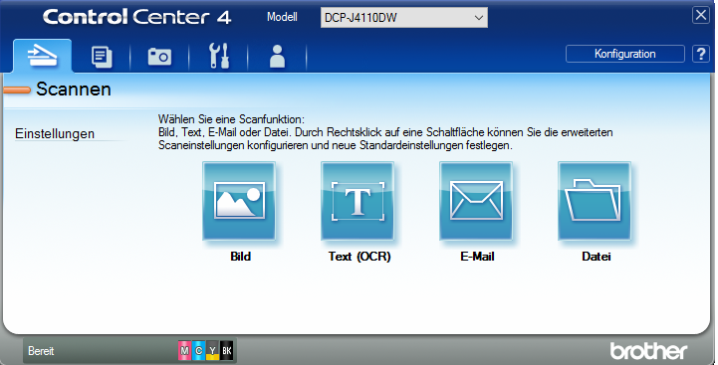Click the Konfiguration button
The image size is (718, 365).
point(625,54)
